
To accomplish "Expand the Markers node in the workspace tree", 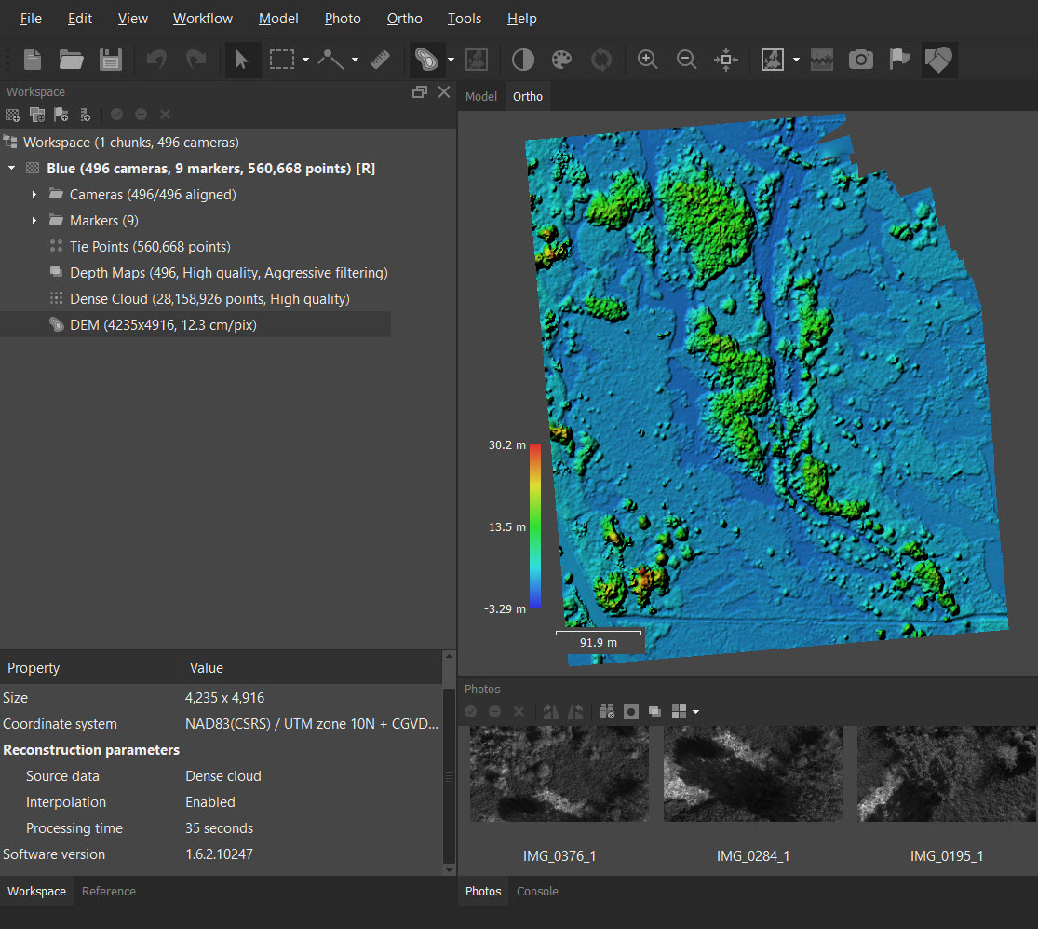I will 35,220.
